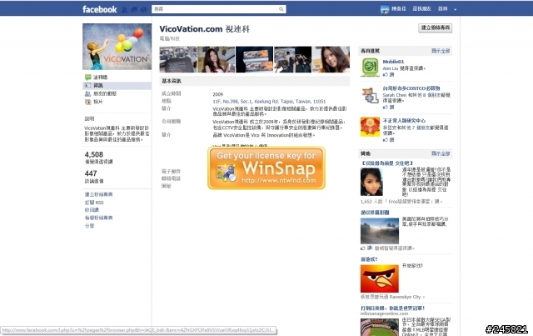This screenshot has height=336, width=533.
Task: Open the green Mobile01 page icon
Action: [370, 67]
